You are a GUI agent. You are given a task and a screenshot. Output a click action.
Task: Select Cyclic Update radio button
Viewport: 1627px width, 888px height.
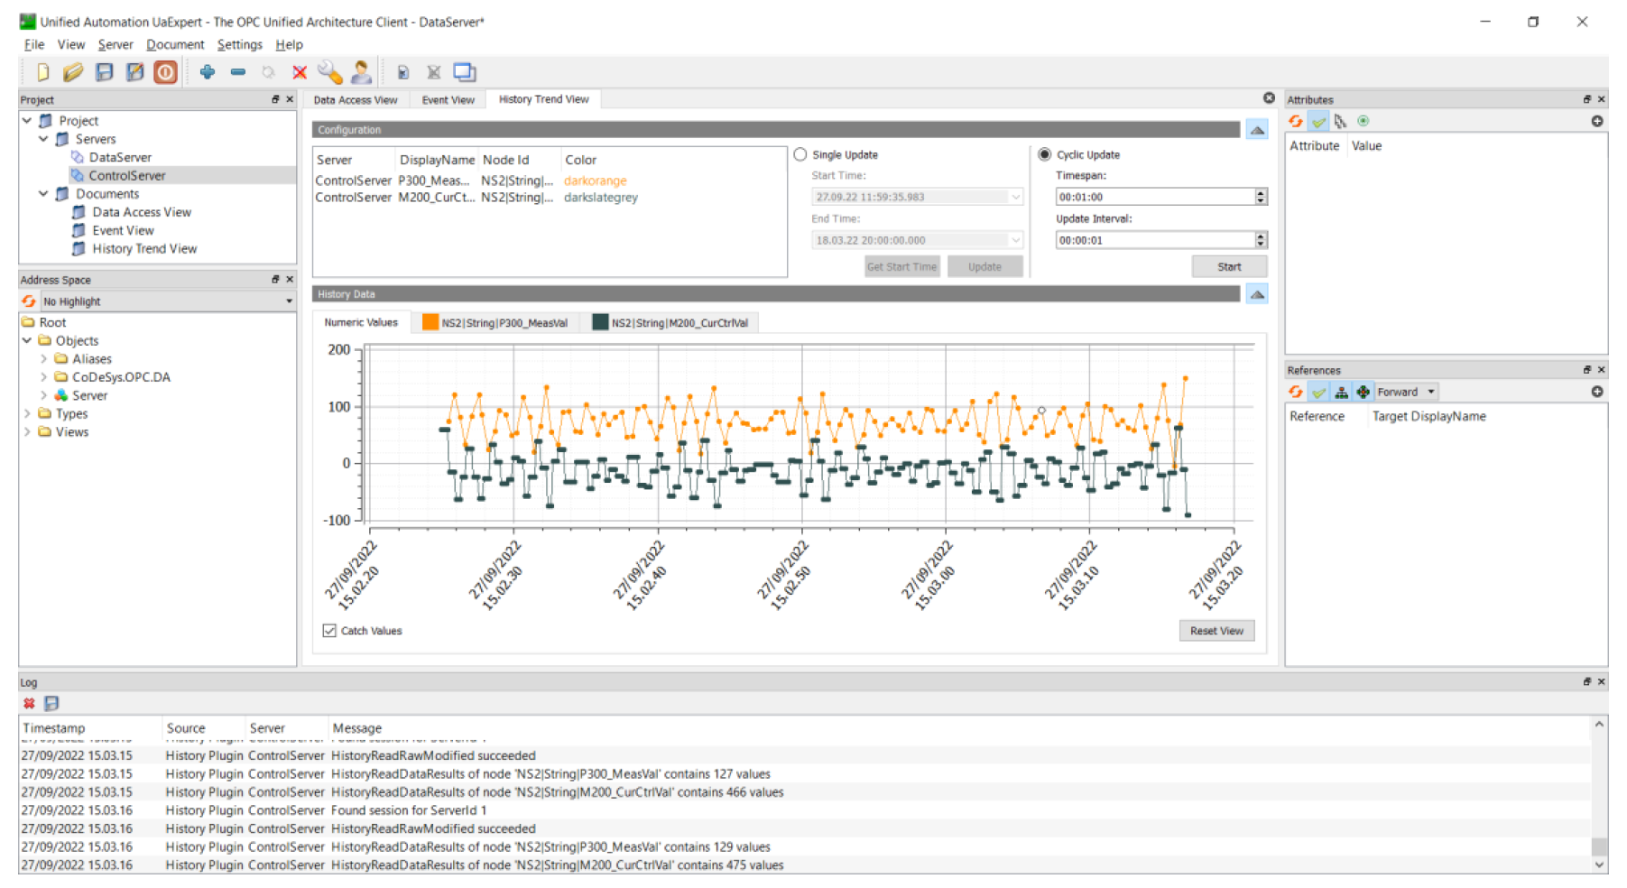[x=1044, y=154]
